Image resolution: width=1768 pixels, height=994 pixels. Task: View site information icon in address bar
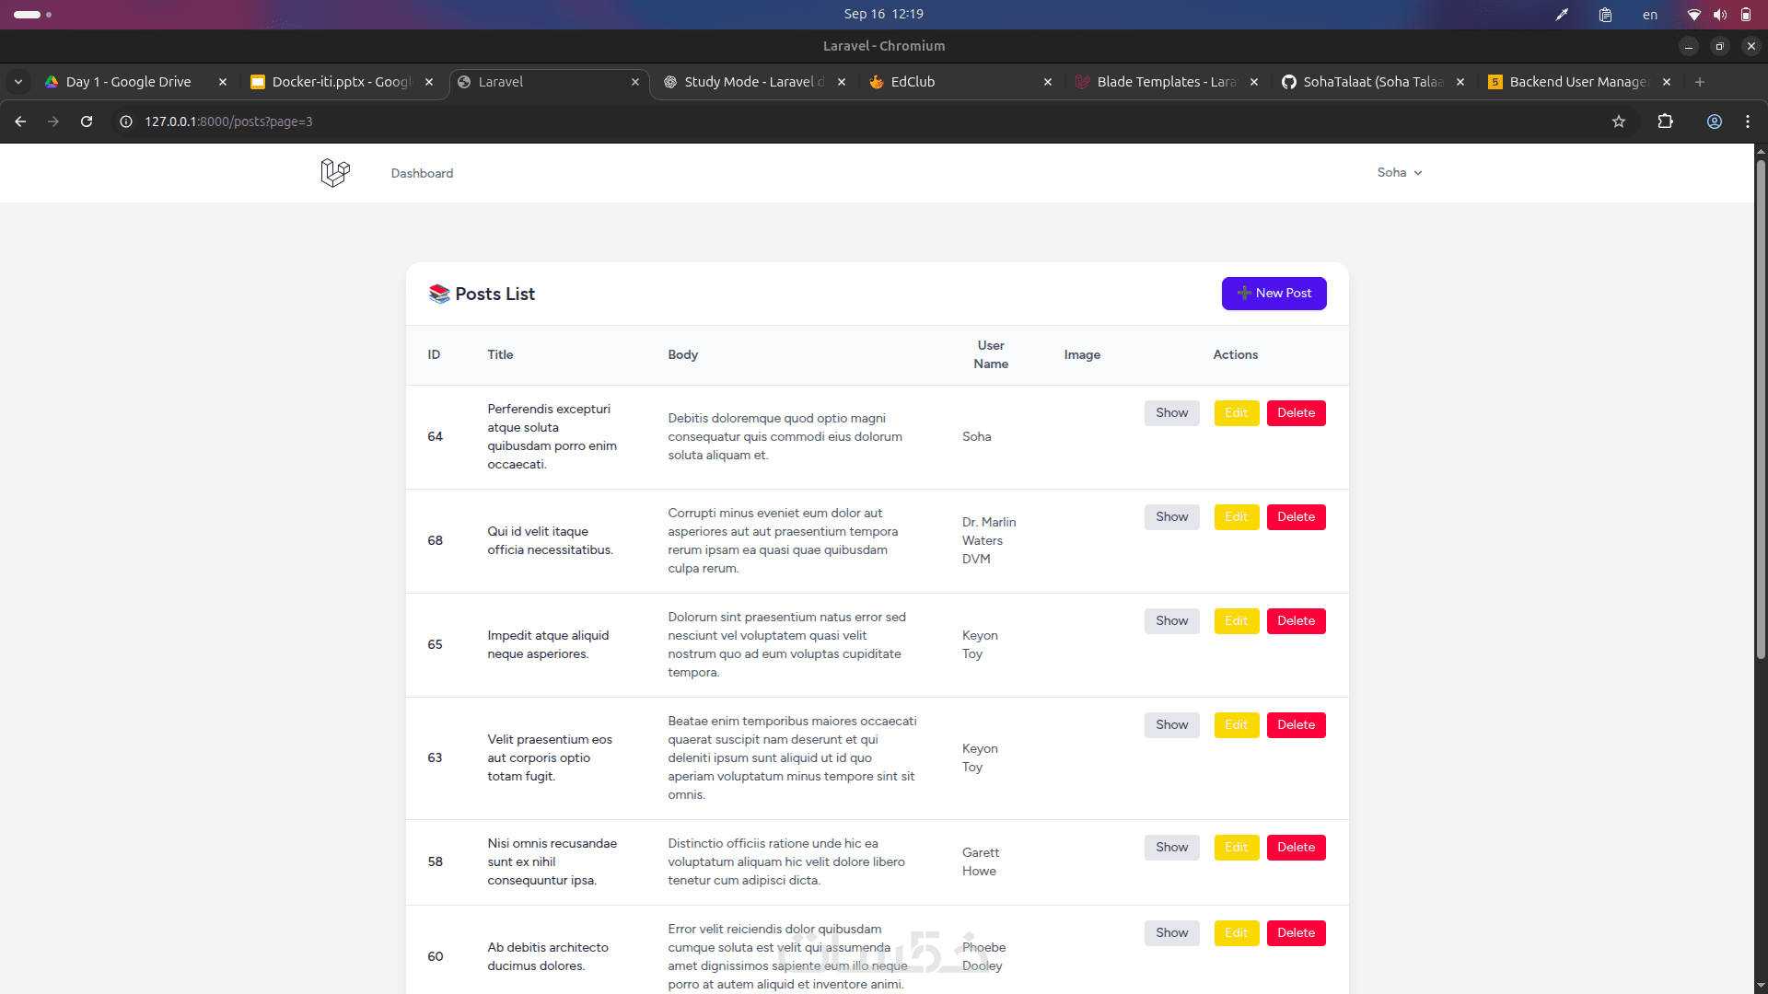coord(126,121)
